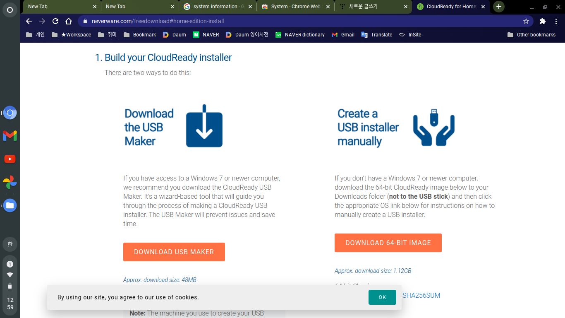Close the system information tab
This screenshot has width=565, height=318.
click(x=250, y=7)
